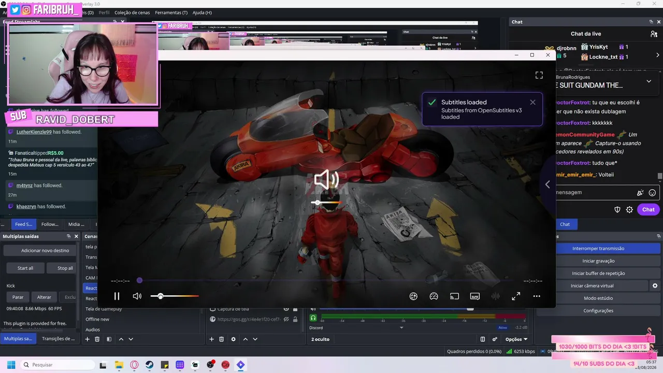The image size is (663, 373).
Task: Toggle Discord audio monitoring headphone button
Action: [x=313, y=318]
